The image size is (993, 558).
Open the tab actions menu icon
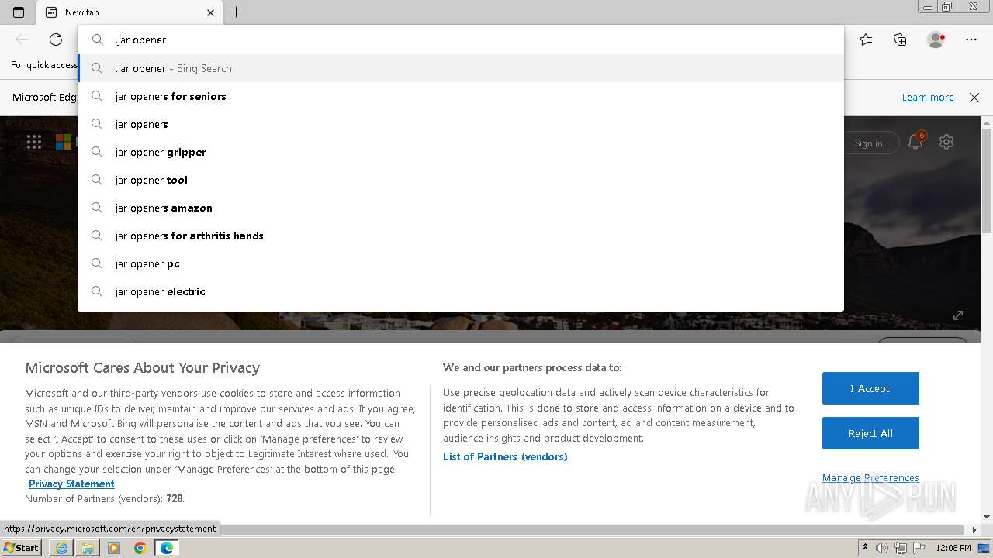point(19,12)
